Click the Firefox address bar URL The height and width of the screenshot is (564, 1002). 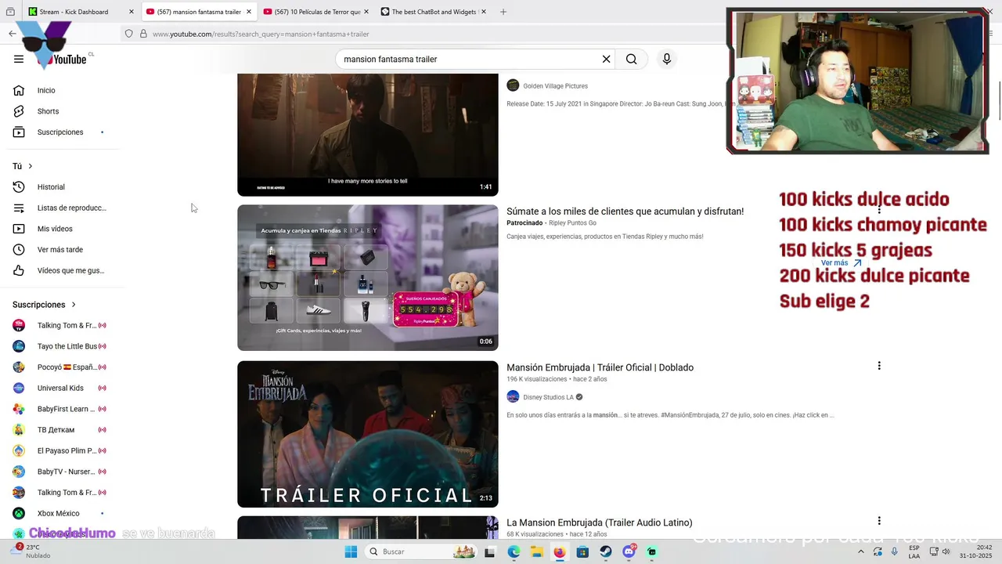[x=261, y=34]
